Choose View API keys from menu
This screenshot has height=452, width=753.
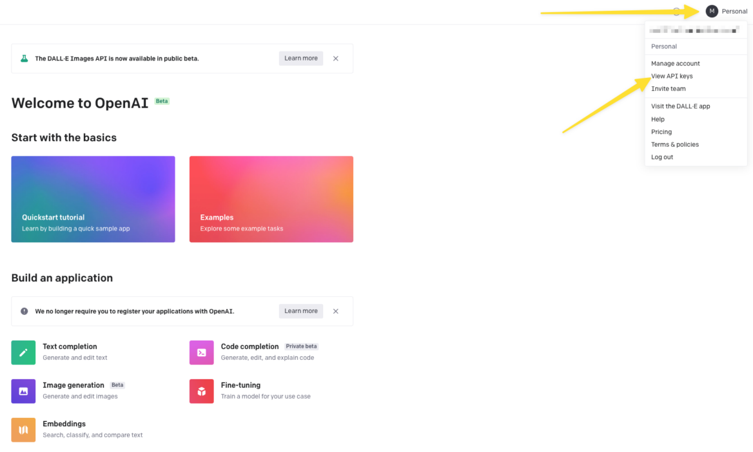tap(672, 76)
